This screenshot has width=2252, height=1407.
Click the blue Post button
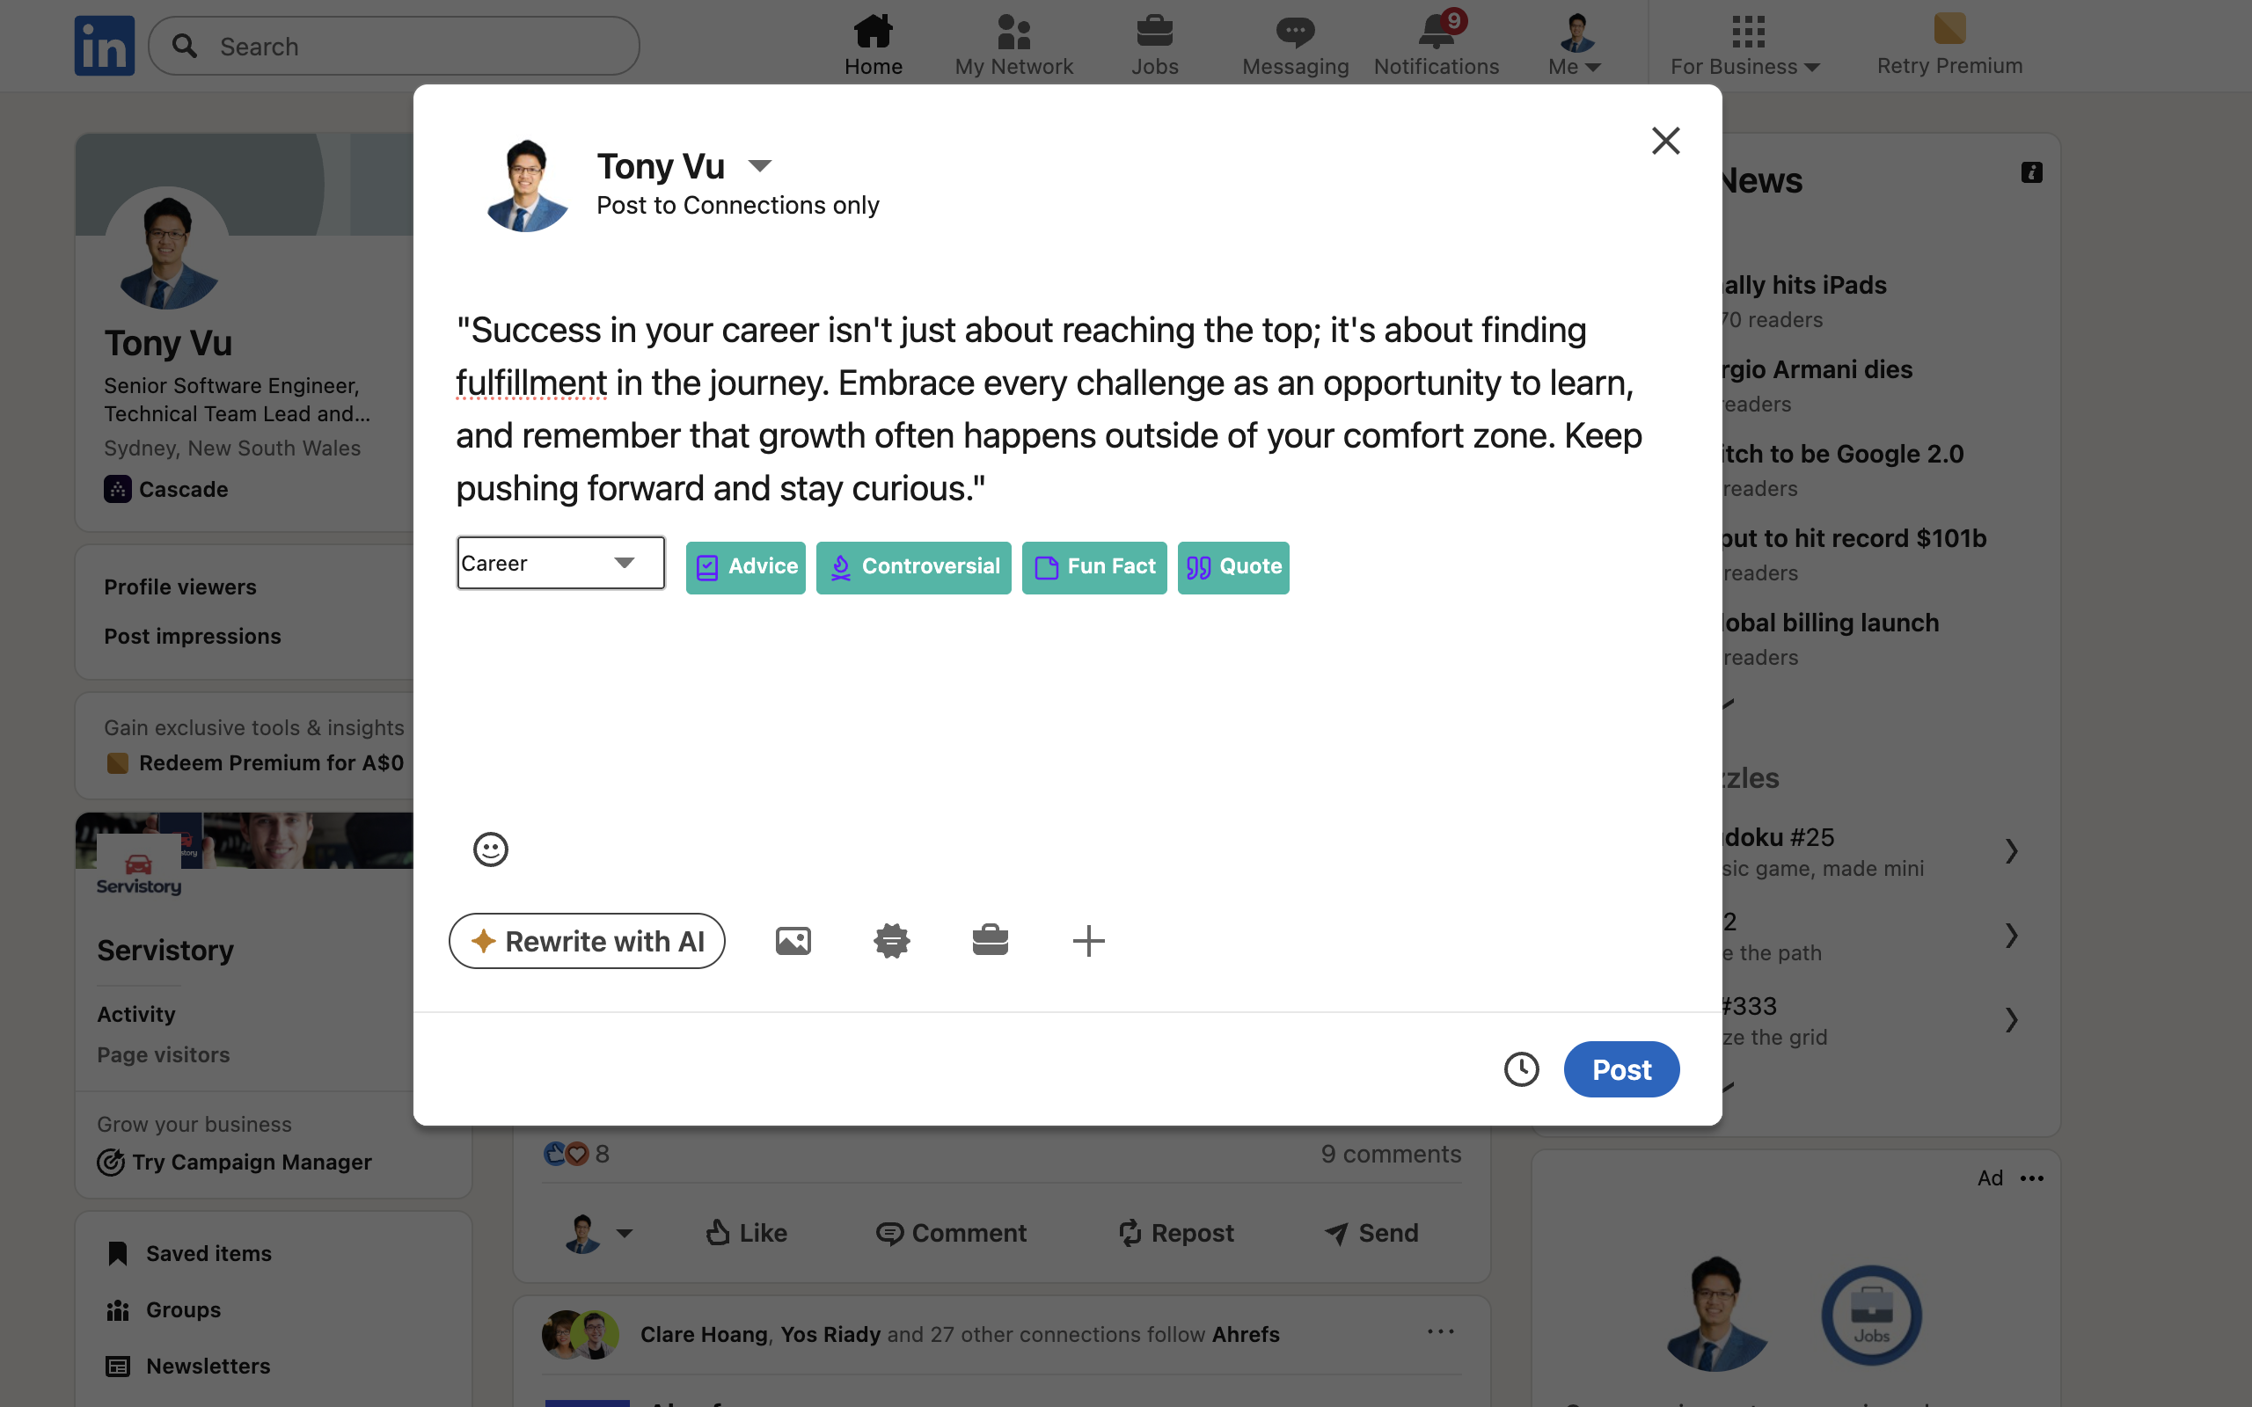(1621, 1069)
